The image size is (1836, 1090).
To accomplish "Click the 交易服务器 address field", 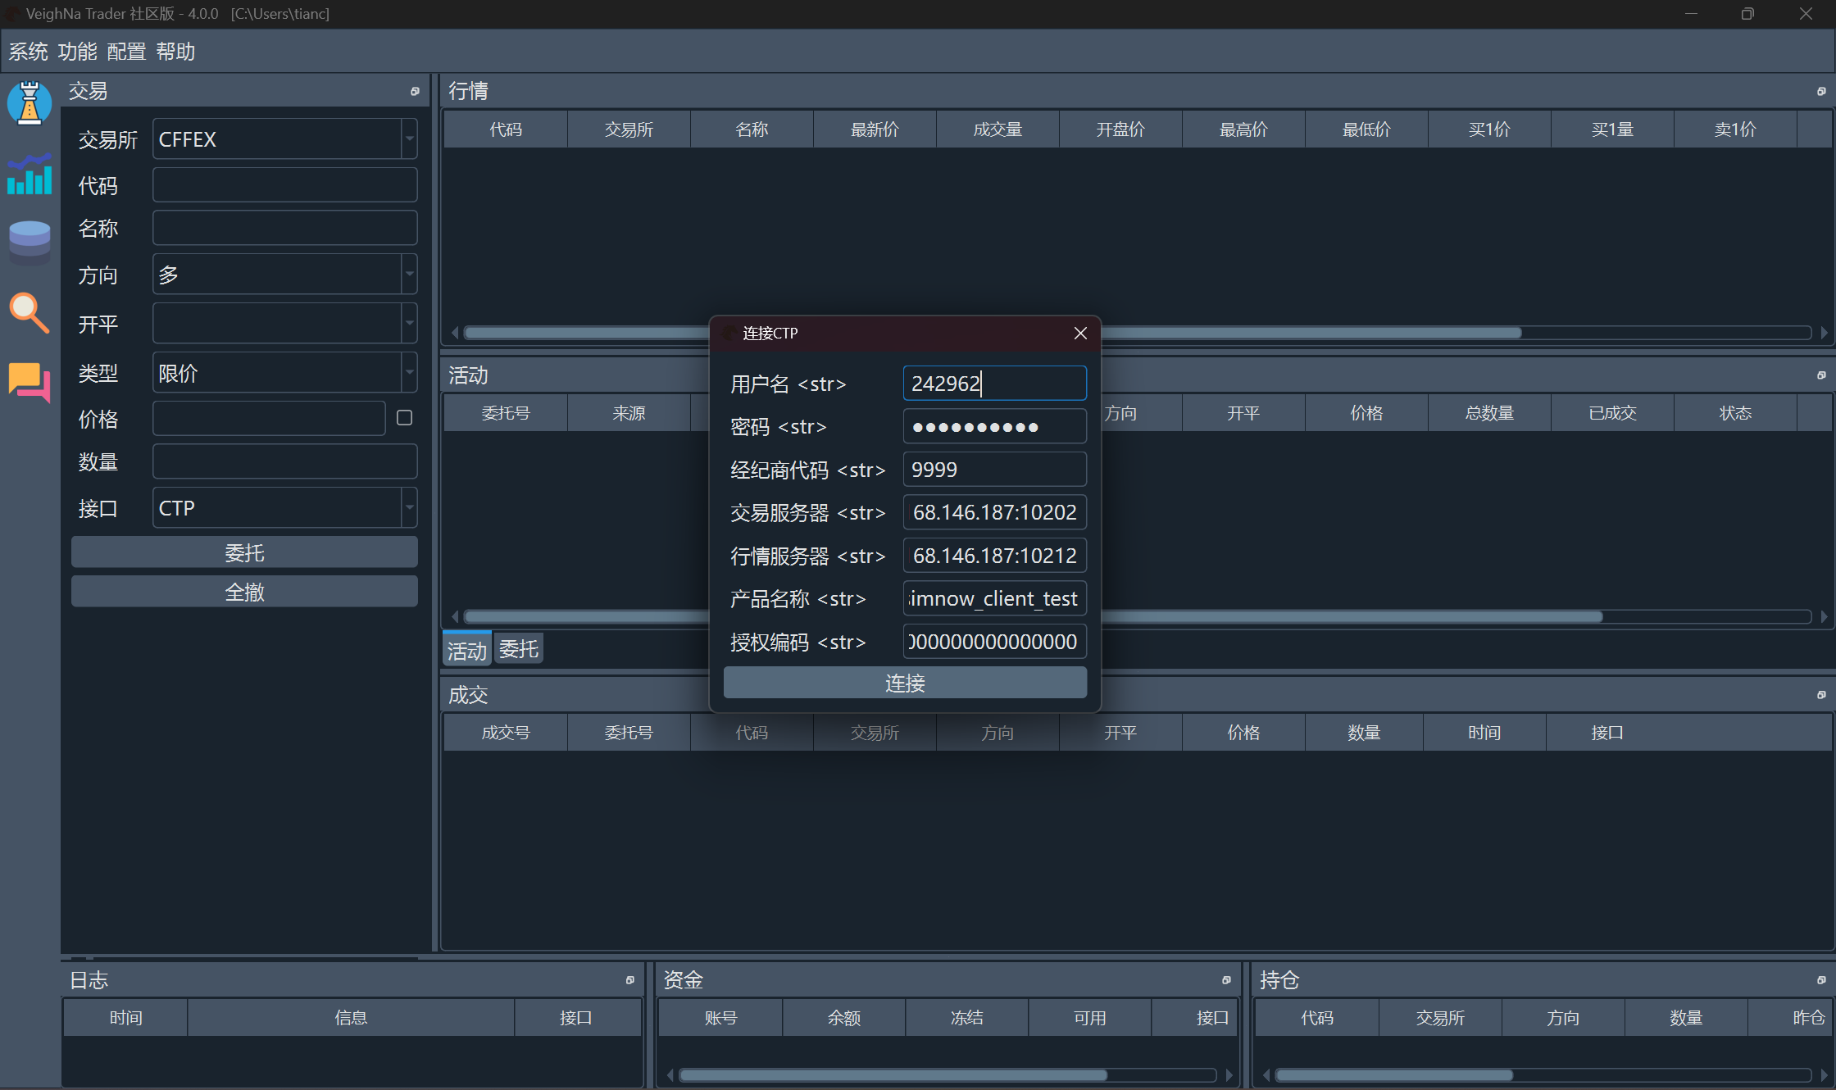I will point(994,512).
